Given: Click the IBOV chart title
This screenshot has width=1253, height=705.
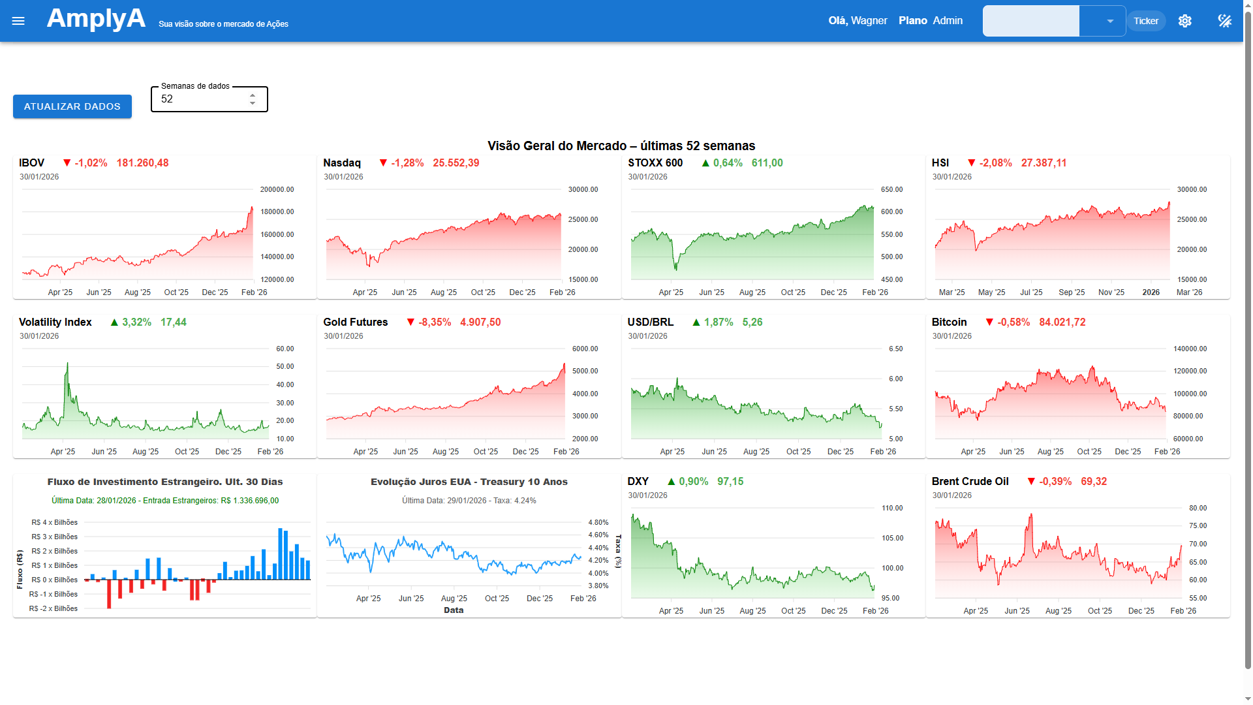Looking at the screenshot, I should pos(32,163).
